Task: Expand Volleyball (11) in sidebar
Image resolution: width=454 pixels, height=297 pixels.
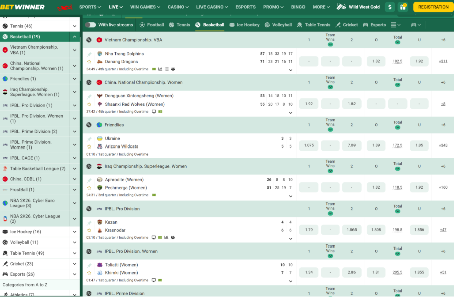Action: pos(74,242)
